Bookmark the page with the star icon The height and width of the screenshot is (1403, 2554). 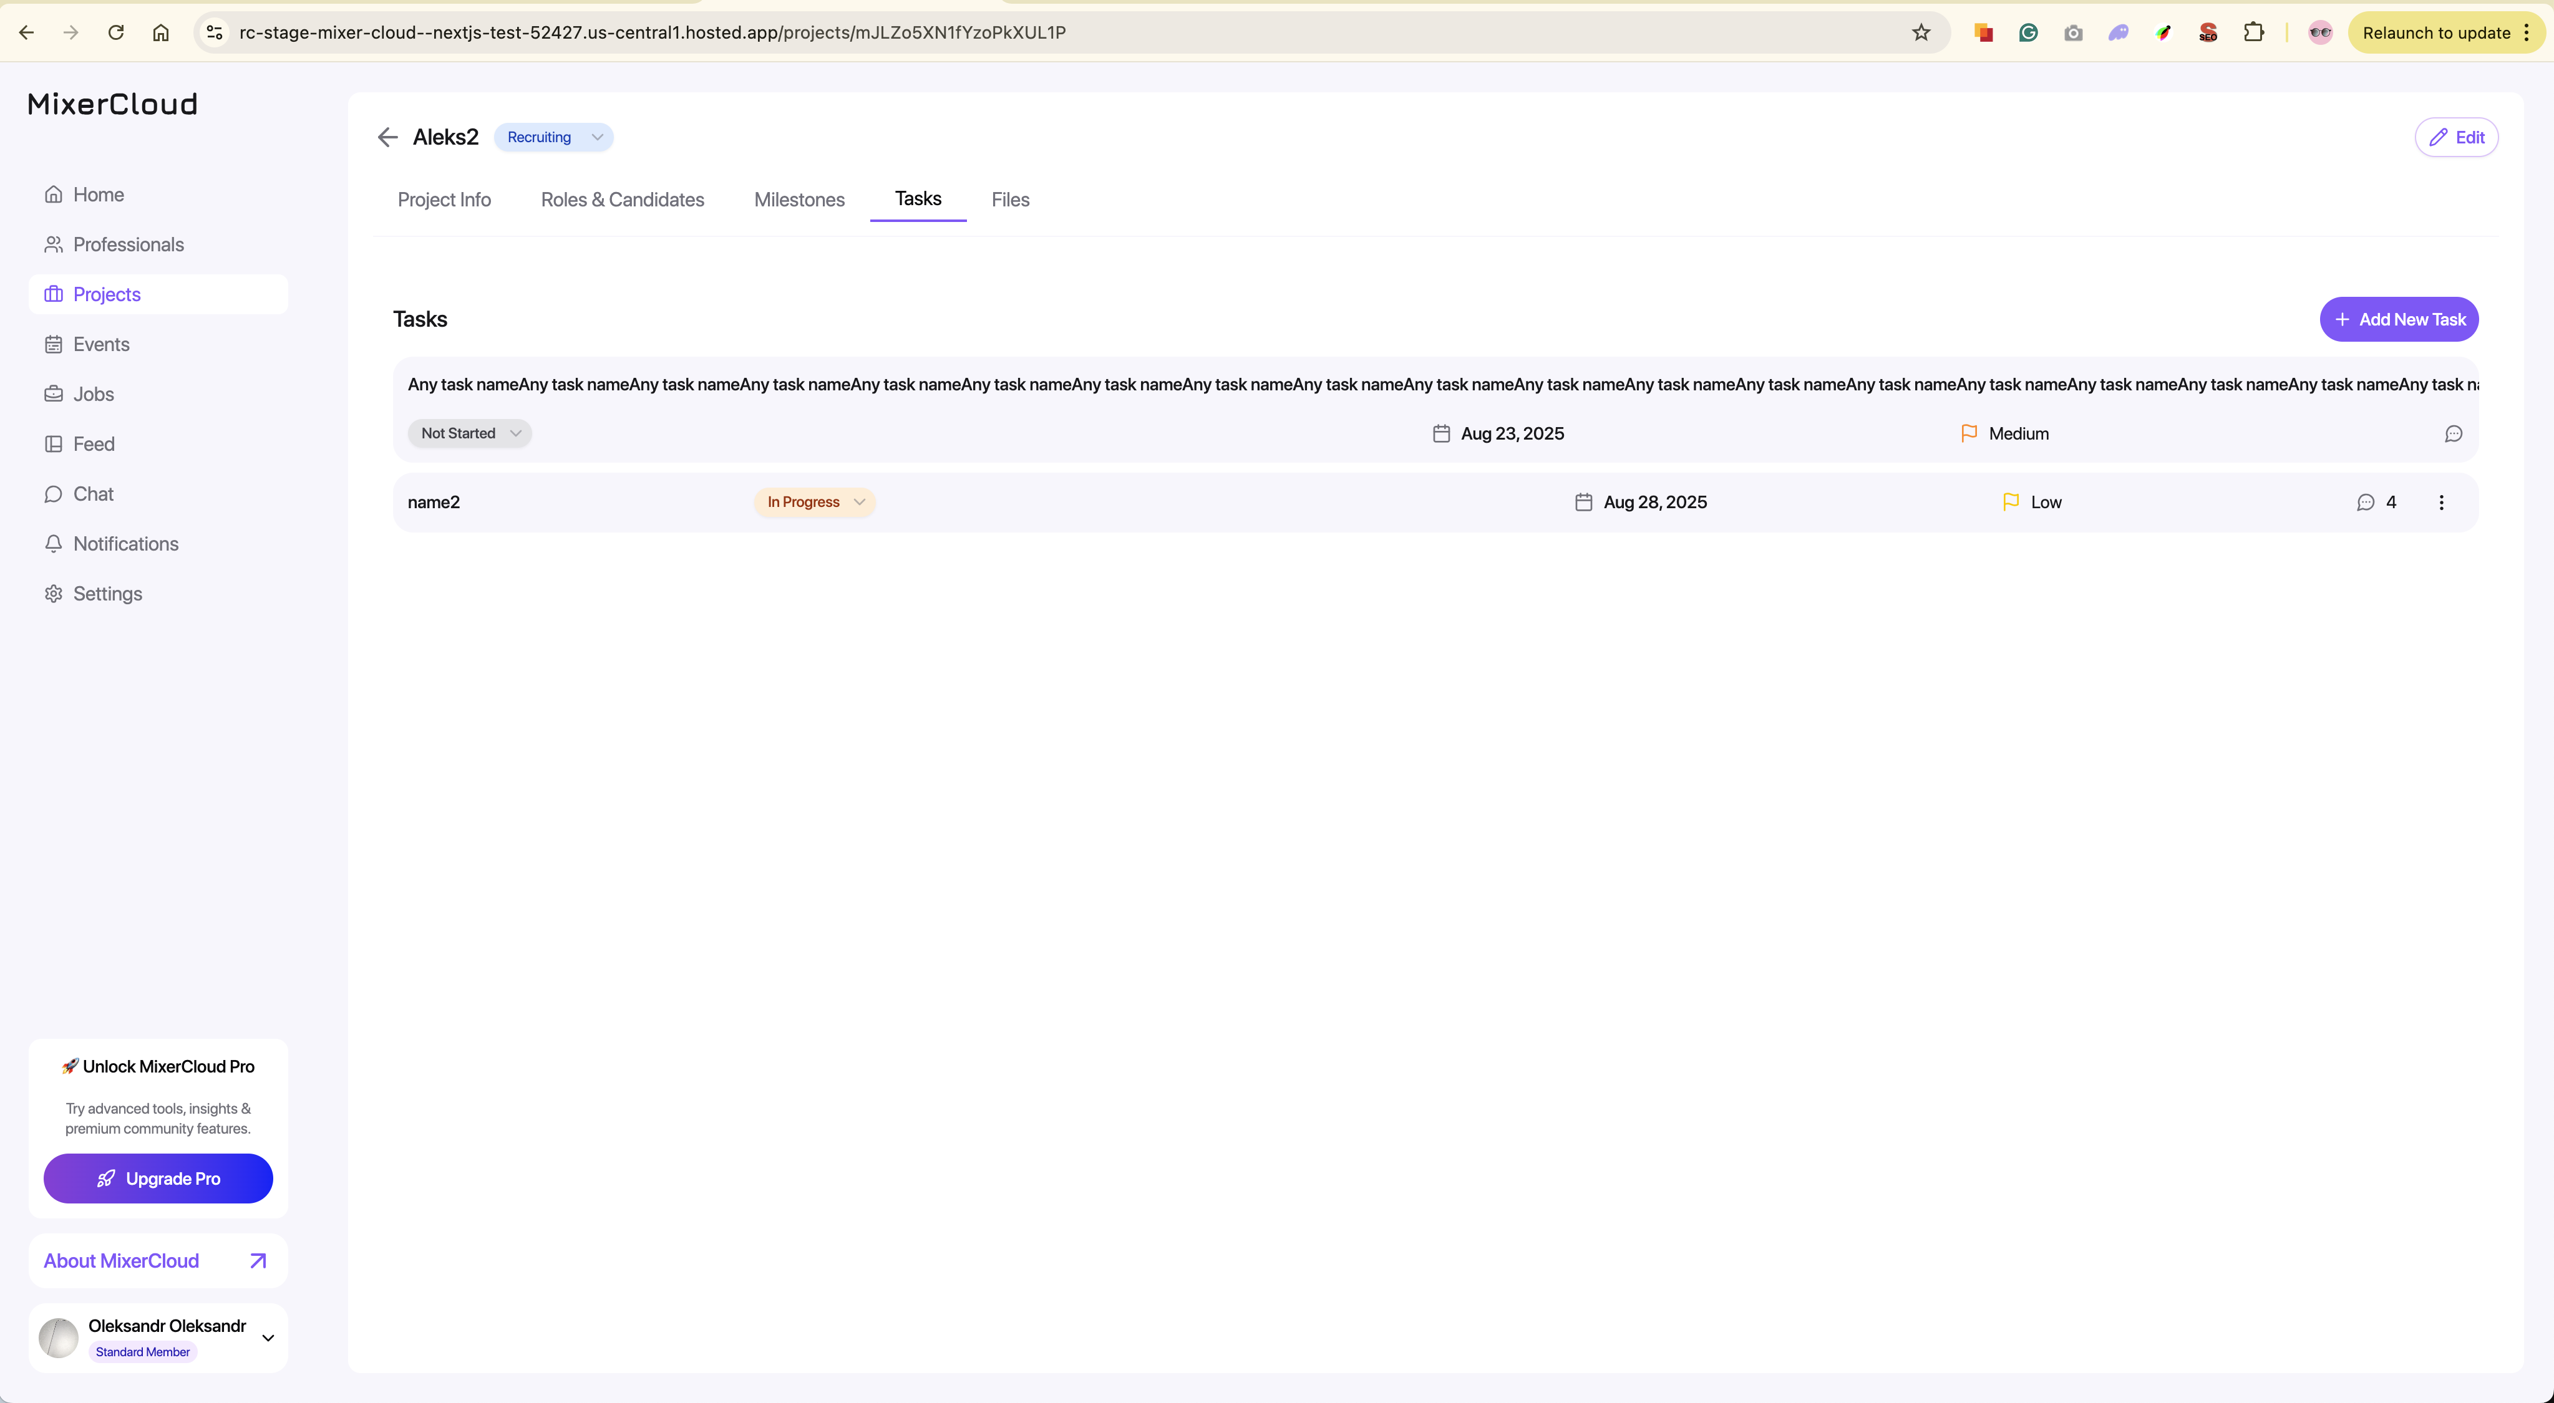(1921, 32)
